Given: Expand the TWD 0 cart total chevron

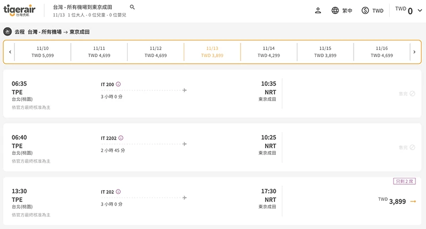Looking at the screenshot, I should point(420,11).
